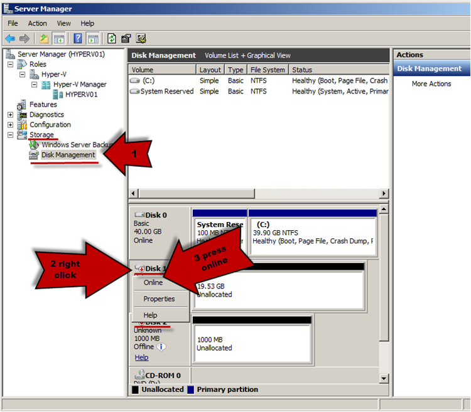Image resolution: width=471 pixels, height=412 pixels.
Task: Click the (C:) volume drive icon
Action: [135, 80]
